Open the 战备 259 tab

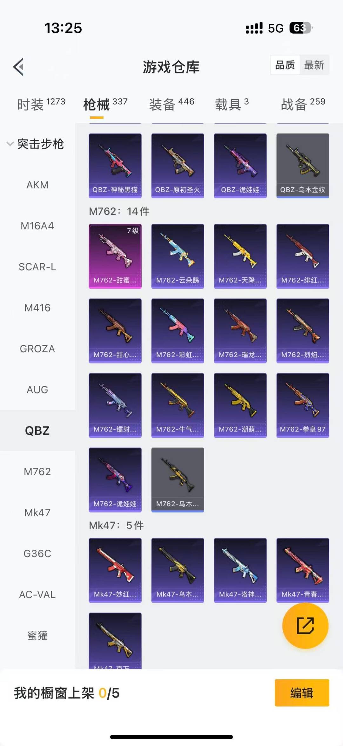(303, 105)
